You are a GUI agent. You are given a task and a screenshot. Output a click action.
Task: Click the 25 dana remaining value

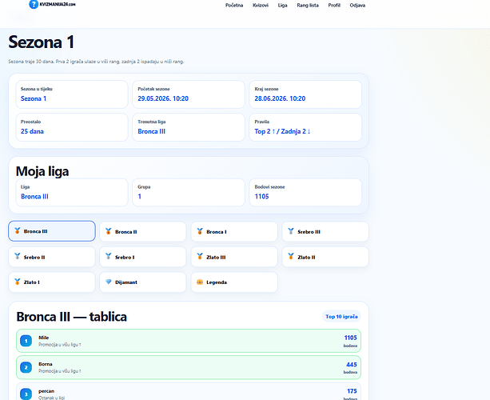click(32, 131)
